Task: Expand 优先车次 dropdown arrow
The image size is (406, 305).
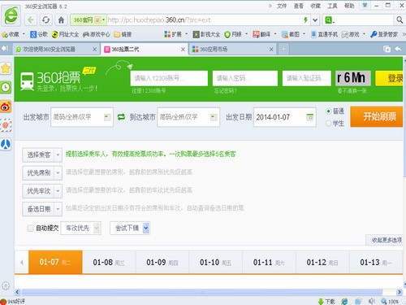Action: pyautogui.click(x=58, y=191)
